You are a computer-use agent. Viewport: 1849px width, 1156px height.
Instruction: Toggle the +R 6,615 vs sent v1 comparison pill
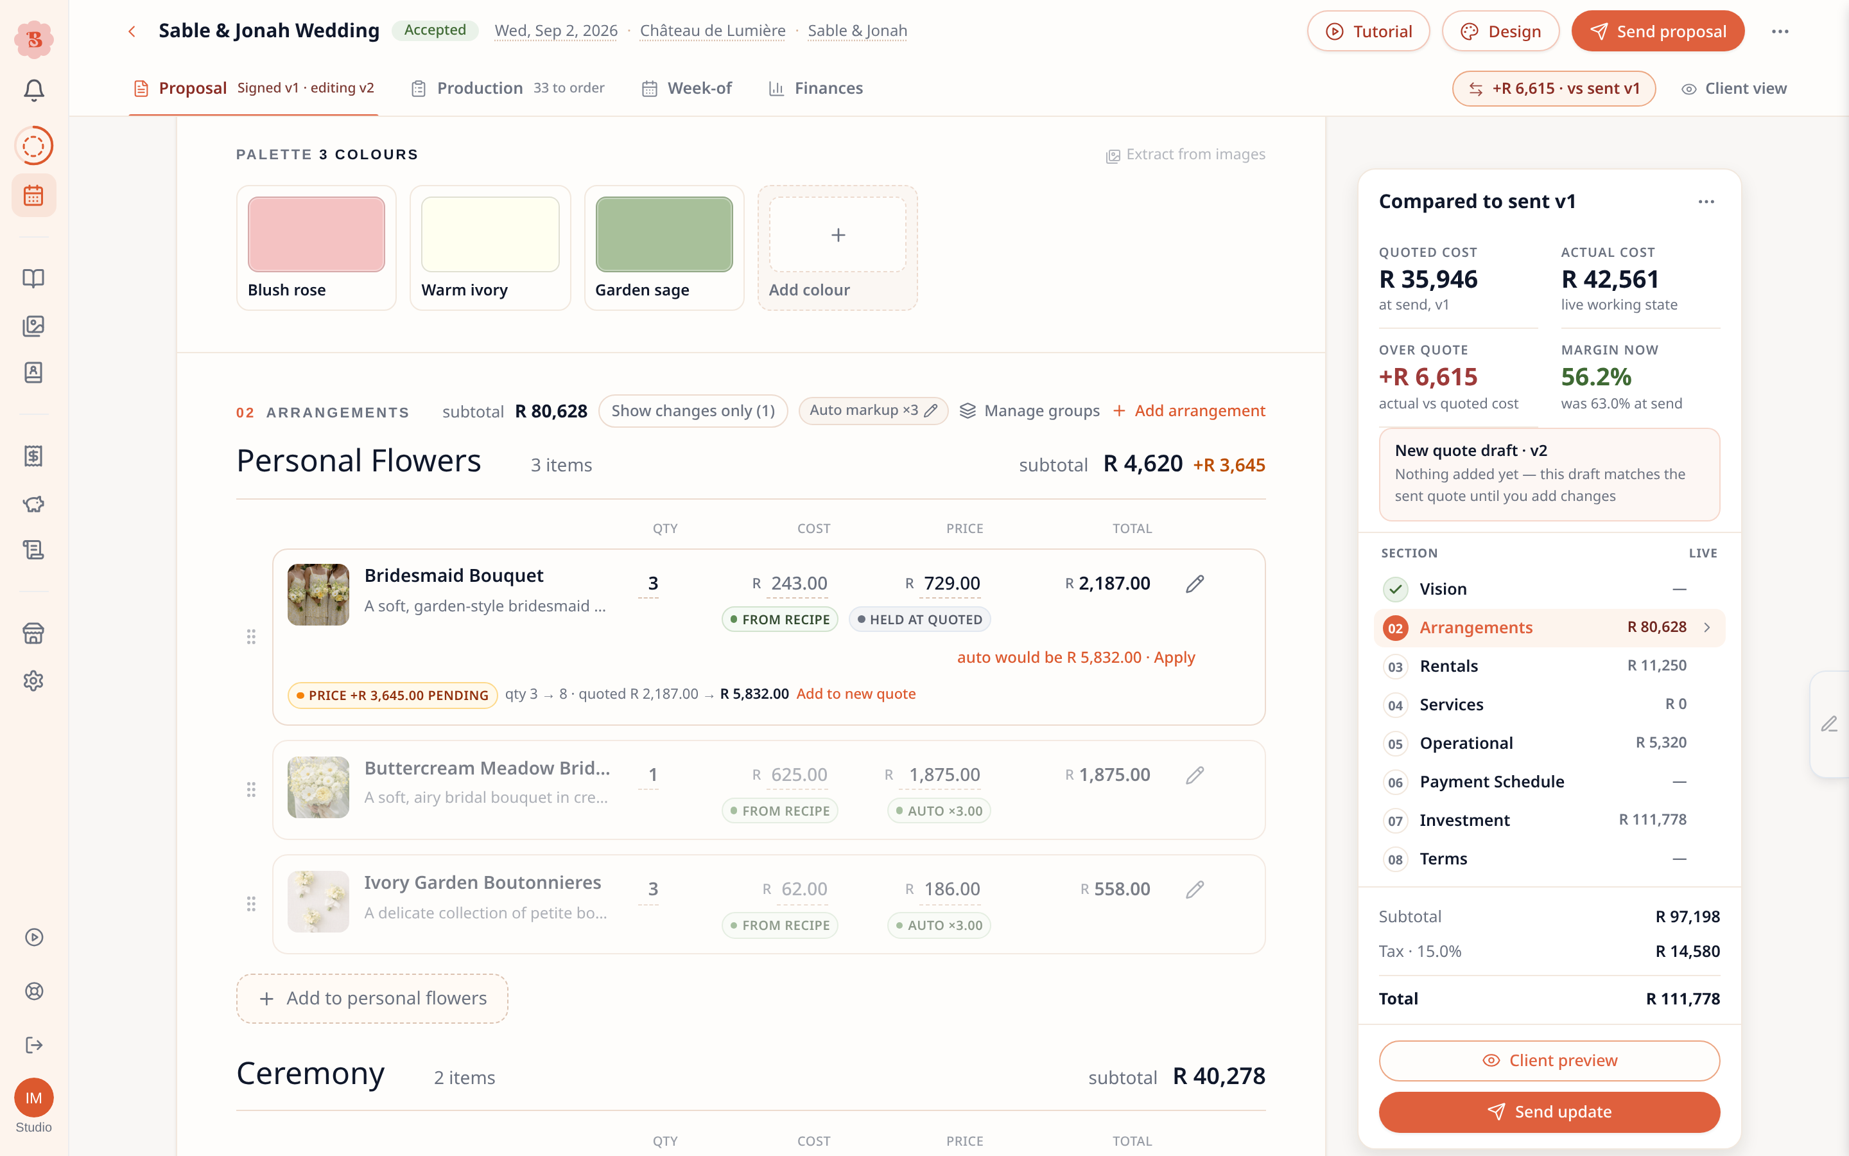[1554, 89]
